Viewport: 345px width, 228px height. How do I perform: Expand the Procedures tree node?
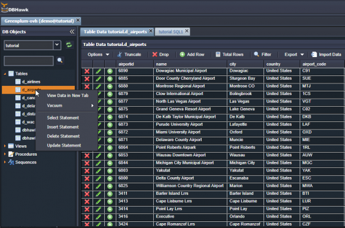coord(5,154)
